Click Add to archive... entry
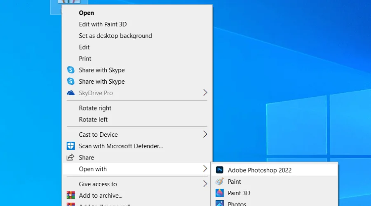This screenshot has width=371, height=206. pos(137,196)
